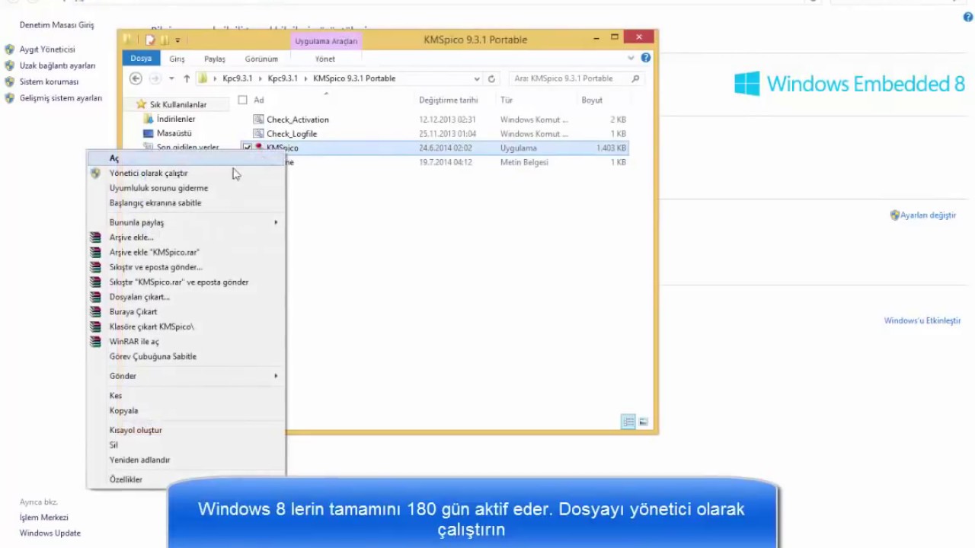Refresh the Explorer folder view
This screenshot has width=975, height=548.
491,78
